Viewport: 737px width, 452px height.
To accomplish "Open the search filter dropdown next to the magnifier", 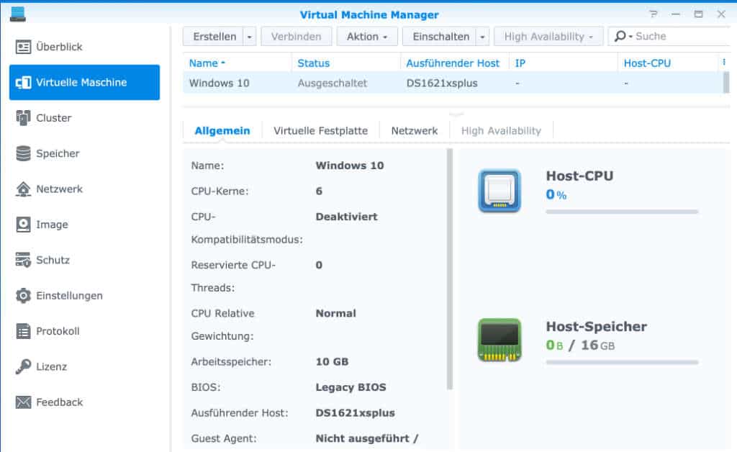I will pyautogui.click(x=630, y=36).
